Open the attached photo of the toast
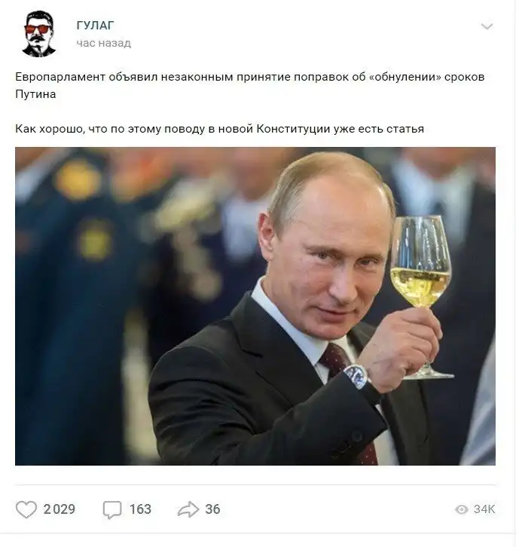The width and height of the screenshot is (519, 547). 255,306
